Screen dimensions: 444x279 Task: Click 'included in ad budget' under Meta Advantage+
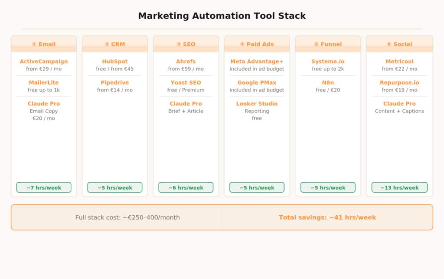click(x=257, y=69)
